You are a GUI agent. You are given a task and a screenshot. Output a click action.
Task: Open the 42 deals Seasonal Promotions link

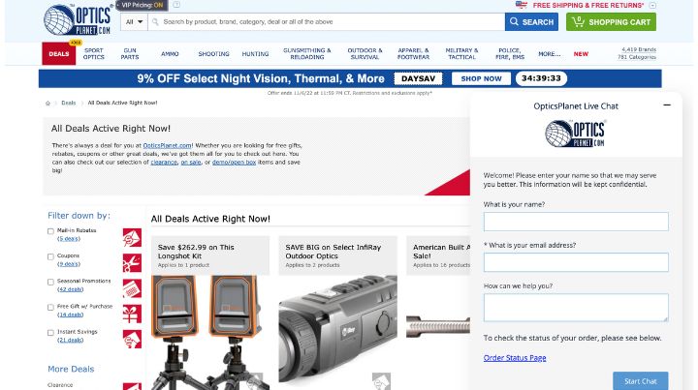71,289
